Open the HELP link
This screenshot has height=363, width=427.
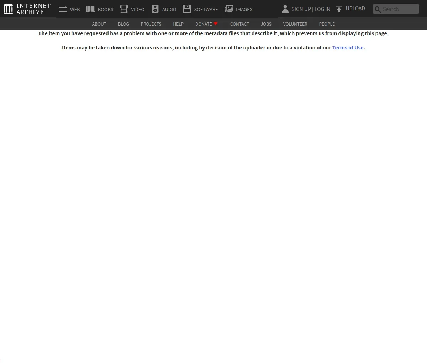178,24
